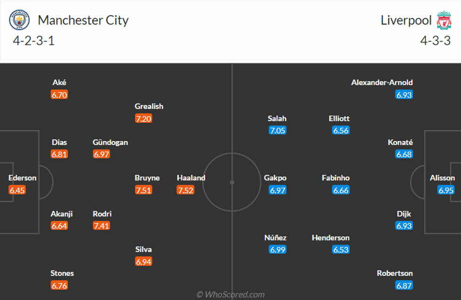461x300 pixels.
Task: Click Manchester City's 4-2-3-1 formation text
Action: click(x=34, y=40)
